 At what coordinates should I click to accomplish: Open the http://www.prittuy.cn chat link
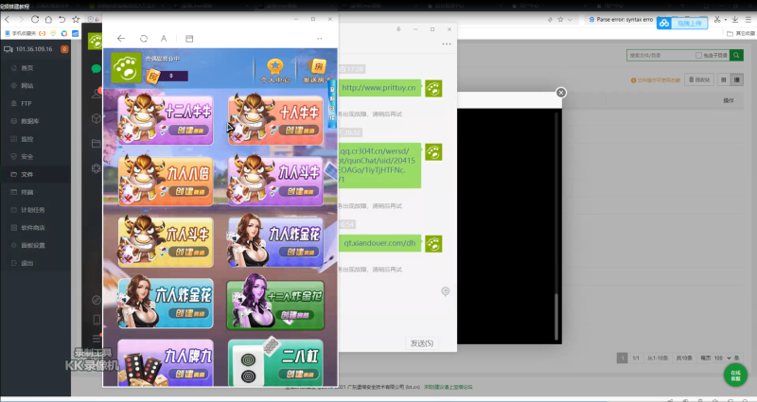379,88
